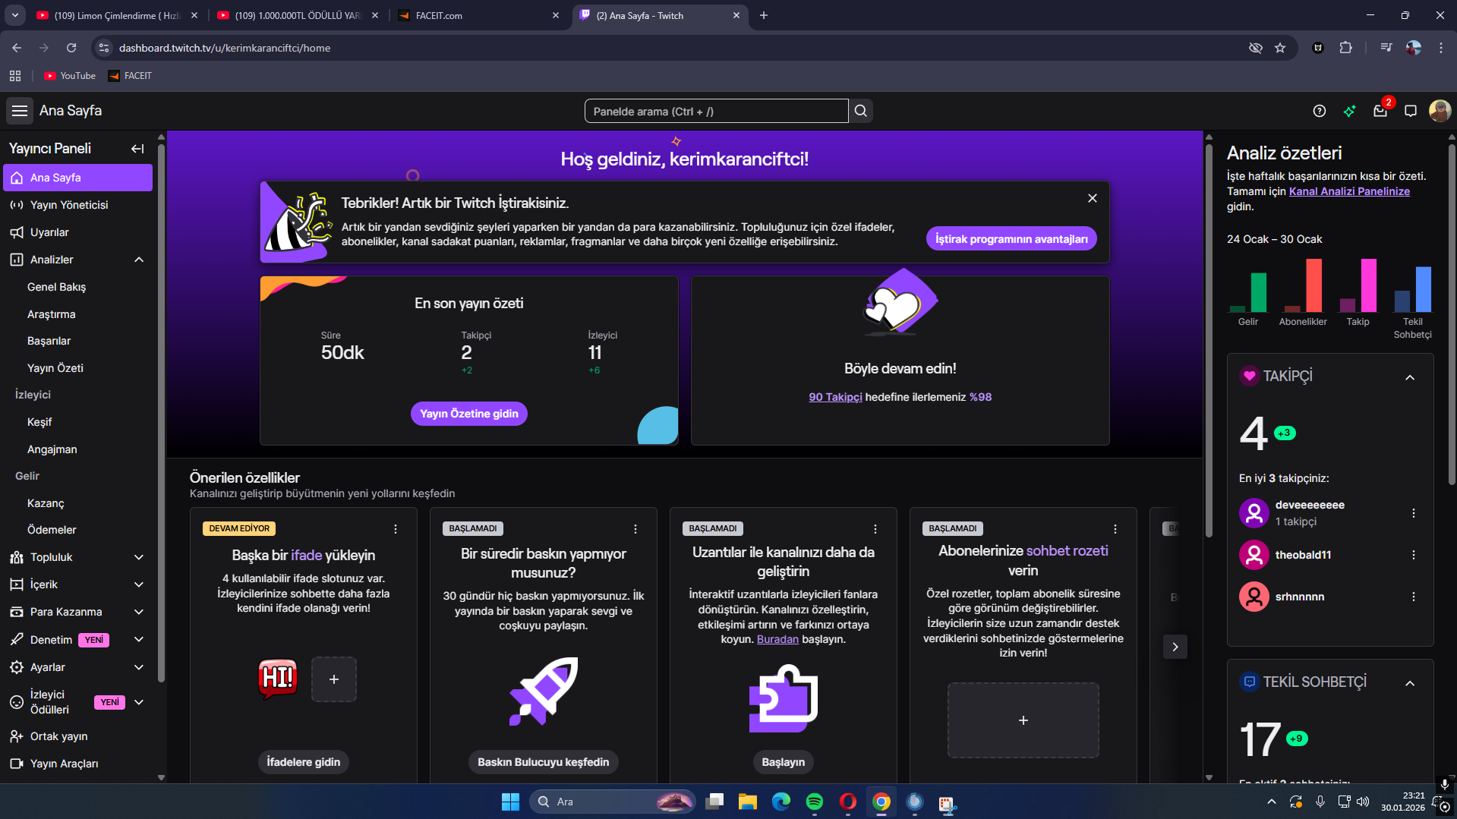Click the 'Başlayın' button on extensions card

click(x=784, y=762)
